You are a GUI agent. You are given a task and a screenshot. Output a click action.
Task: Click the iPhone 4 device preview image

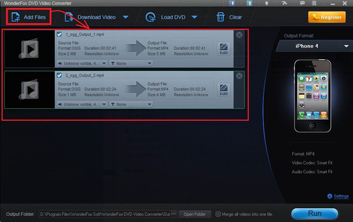click(x=313, y=96)
